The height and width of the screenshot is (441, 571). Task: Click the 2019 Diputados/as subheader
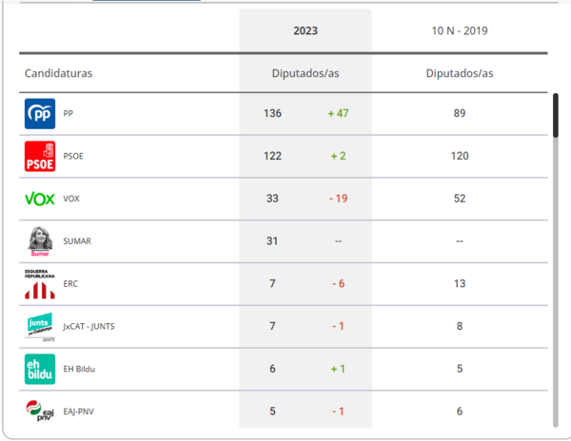[x=459, y=73]
